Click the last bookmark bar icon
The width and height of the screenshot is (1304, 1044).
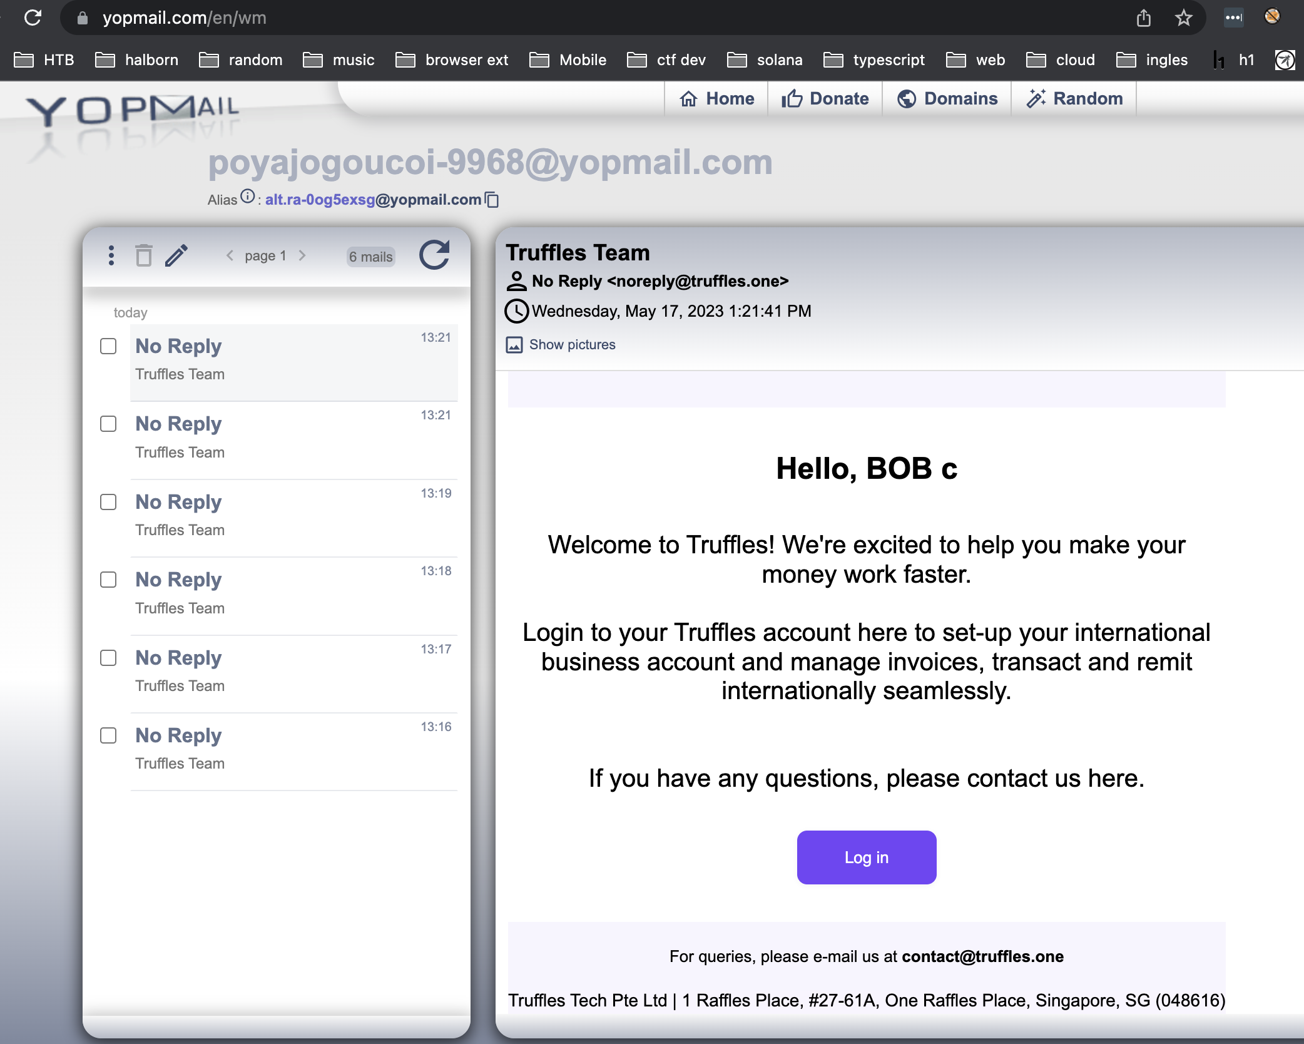[1285, 60]
